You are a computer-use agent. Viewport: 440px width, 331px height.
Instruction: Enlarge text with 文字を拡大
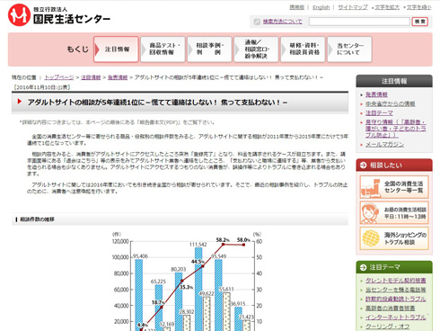click(x=387, y=7)
